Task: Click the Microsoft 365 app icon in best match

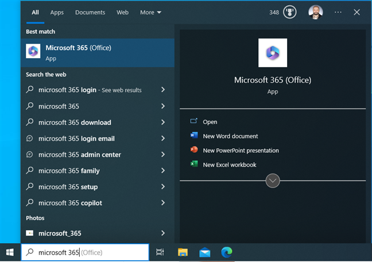Action: tap(33, 52)
